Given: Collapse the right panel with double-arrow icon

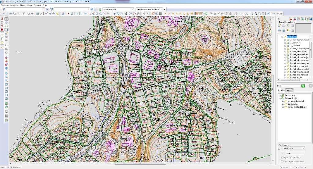Looking at the screenshot, I should pos(278,19).
